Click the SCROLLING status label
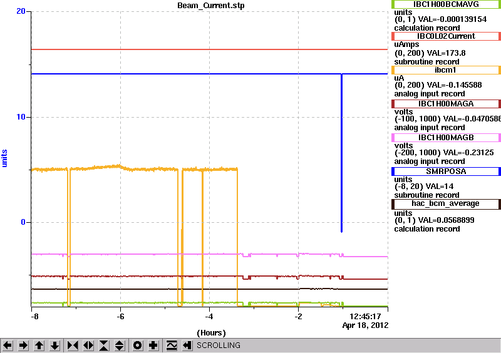The width and height of the screenshot is (501, 353). [218, 345]
